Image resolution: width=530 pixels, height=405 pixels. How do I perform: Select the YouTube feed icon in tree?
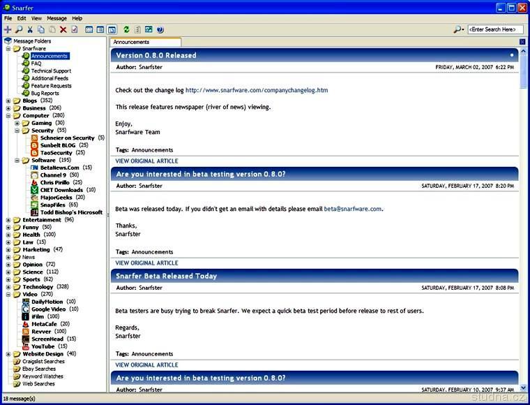(26, 346)
